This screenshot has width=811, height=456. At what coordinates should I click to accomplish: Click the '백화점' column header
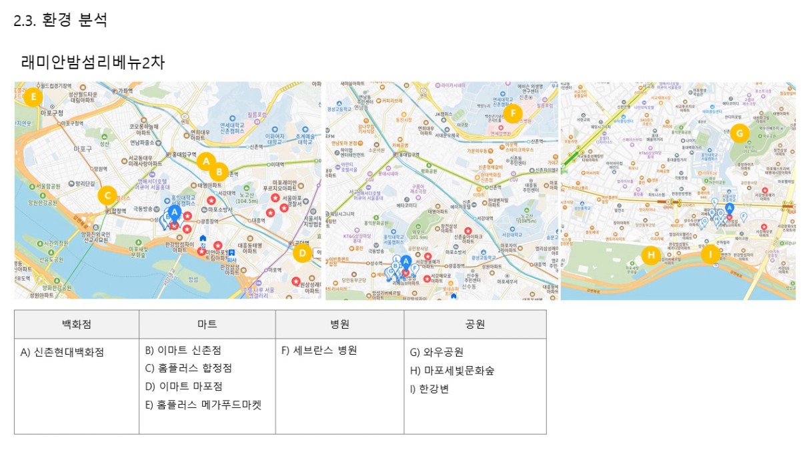click(77, 324)
